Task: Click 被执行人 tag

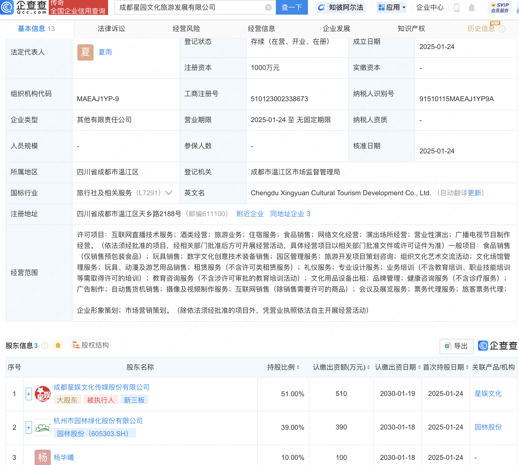Action: [101, 400]
